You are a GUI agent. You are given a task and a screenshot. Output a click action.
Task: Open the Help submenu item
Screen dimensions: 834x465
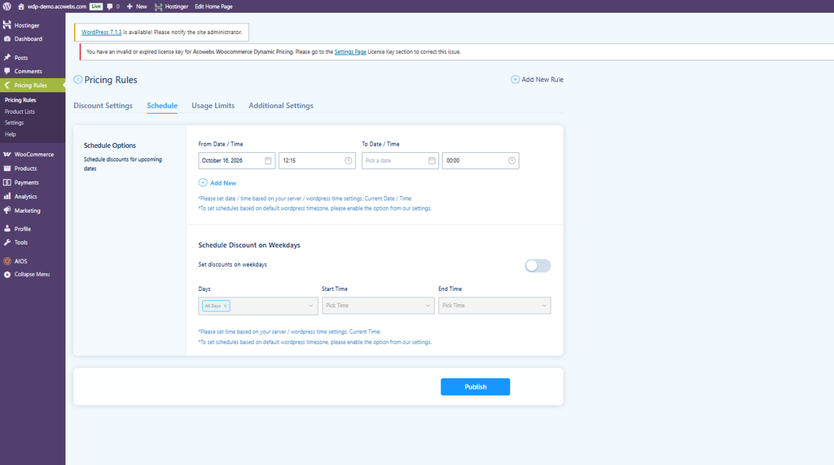point(11,134)
